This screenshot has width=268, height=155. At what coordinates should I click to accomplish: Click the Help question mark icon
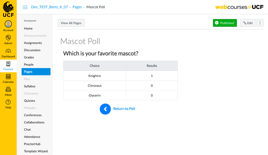pos(8,102)
